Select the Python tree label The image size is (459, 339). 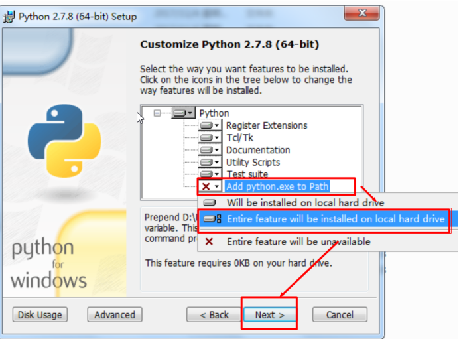(214, 113)
